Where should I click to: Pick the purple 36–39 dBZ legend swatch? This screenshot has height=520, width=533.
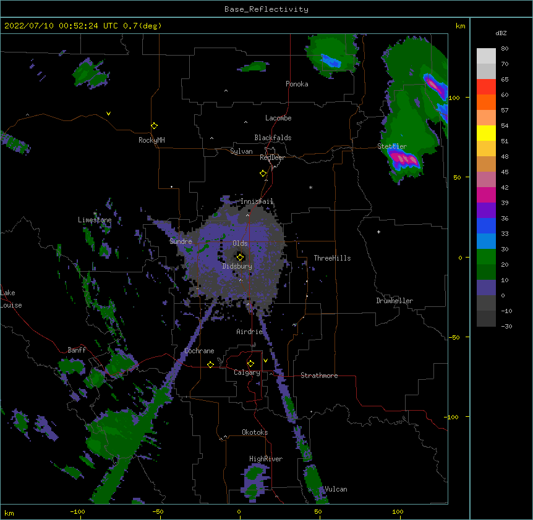[486, 210]
